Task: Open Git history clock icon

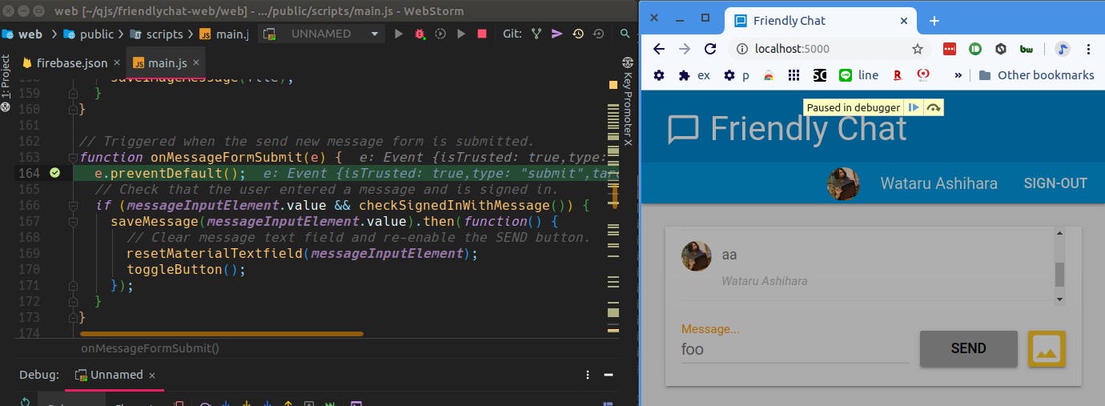Action: [578, 34]
